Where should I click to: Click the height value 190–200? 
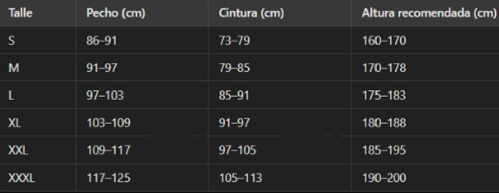click(384, 178)
